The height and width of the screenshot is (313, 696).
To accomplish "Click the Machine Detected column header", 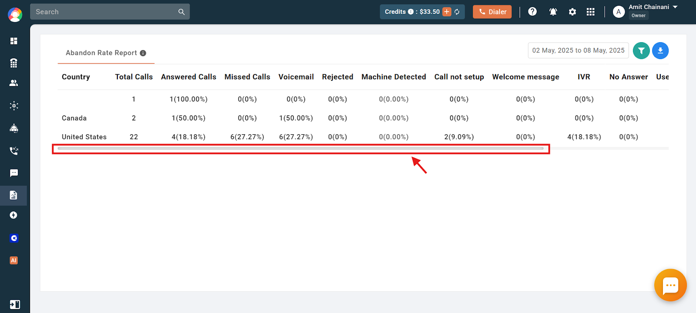I will (x=394, y=77).
